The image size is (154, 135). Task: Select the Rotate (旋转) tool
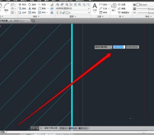pyautogui.click(x=32, y=5)
